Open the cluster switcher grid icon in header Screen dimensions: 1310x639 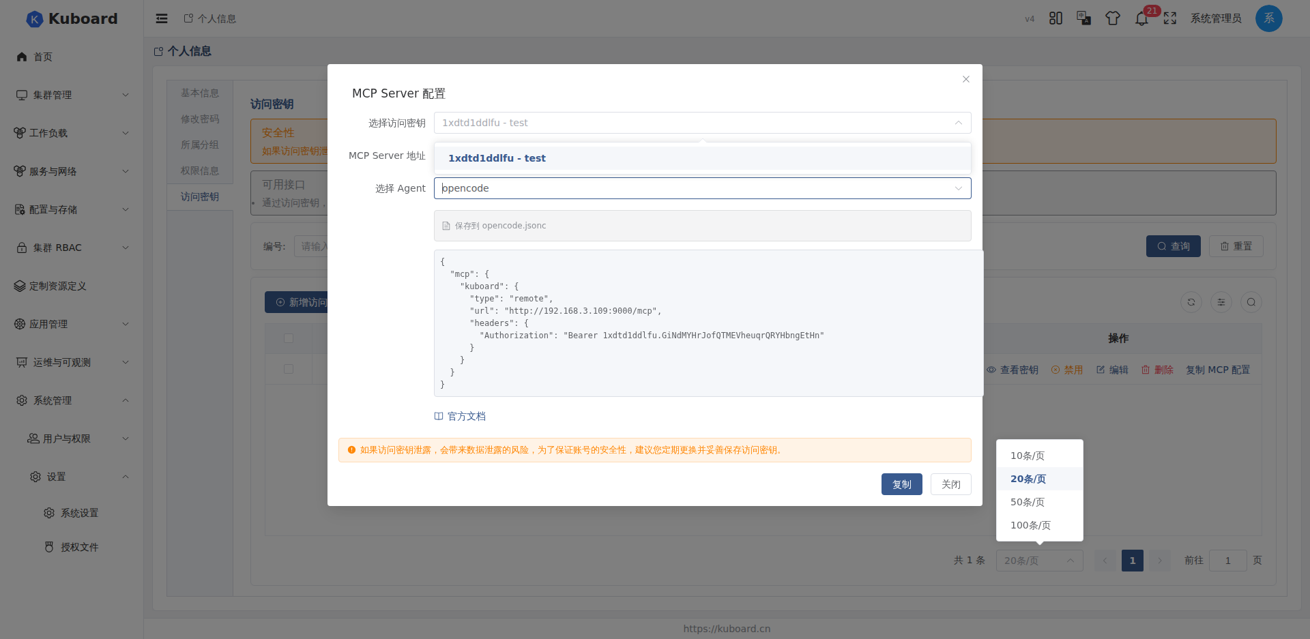[x=1056, y=18]
